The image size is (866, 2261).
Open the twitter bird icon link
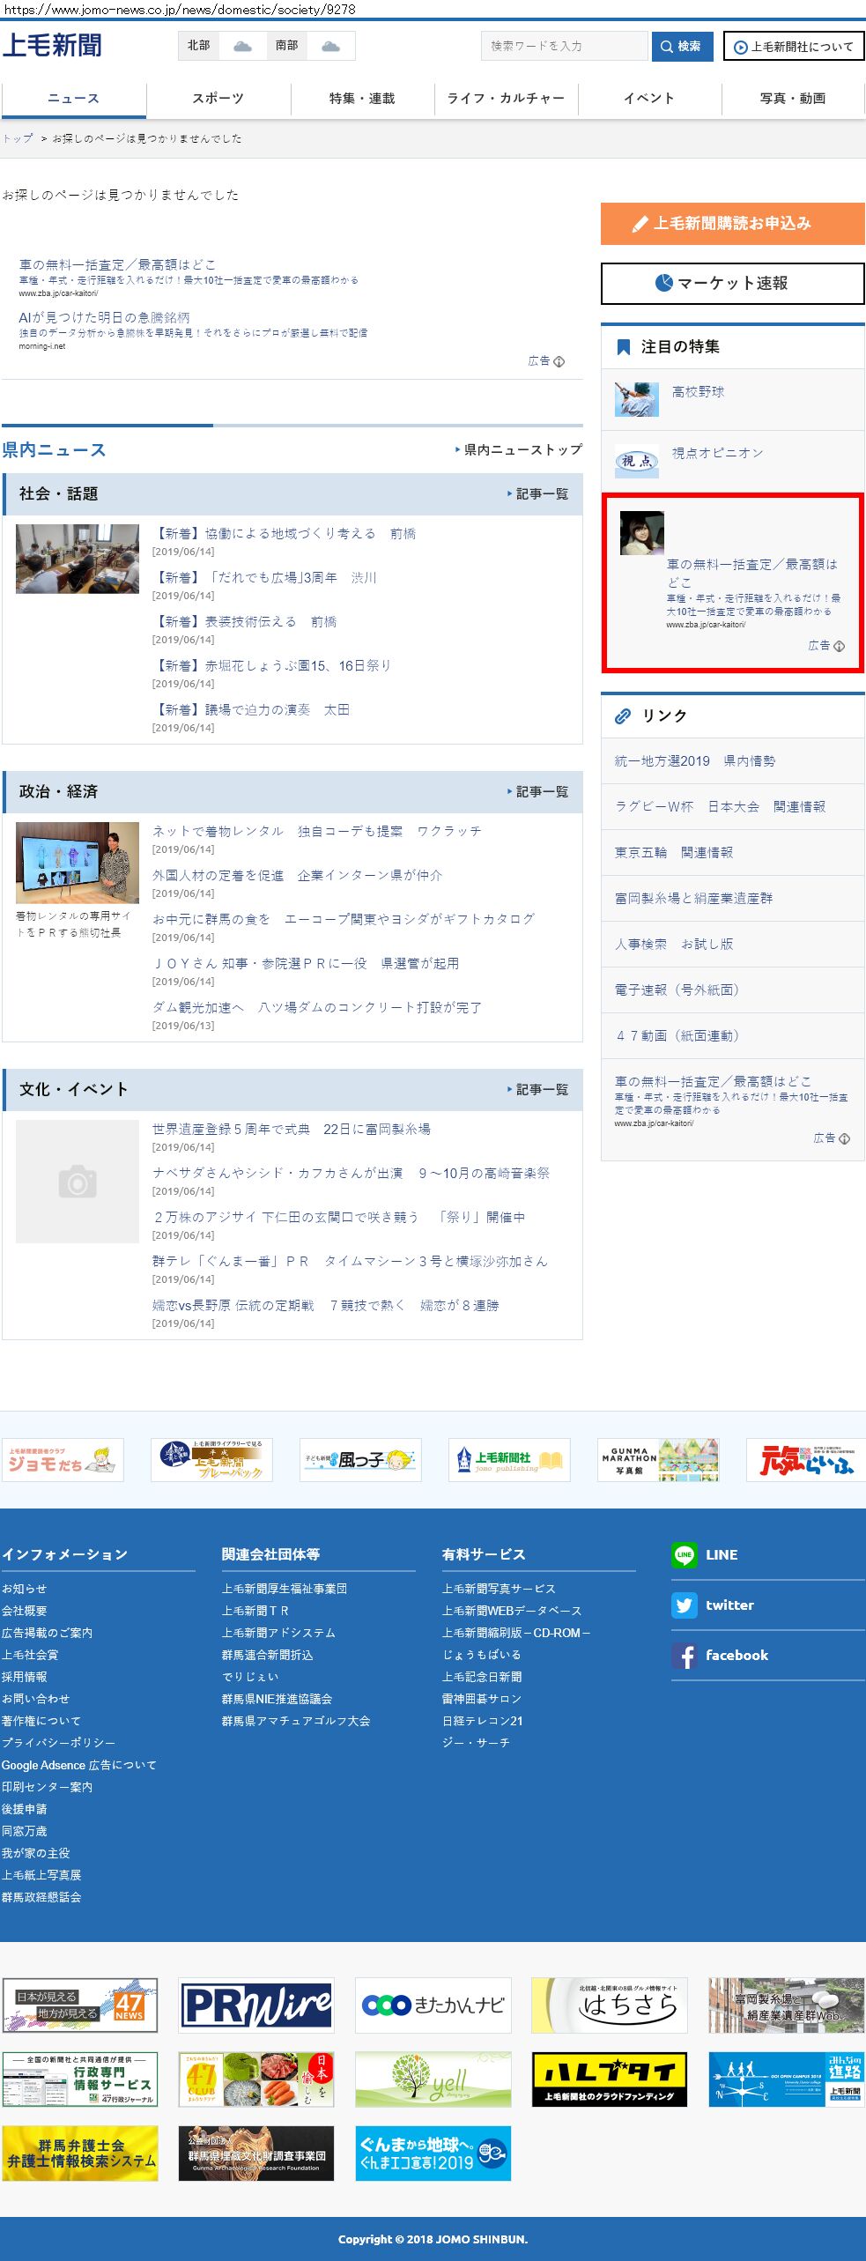(684, 1605)
